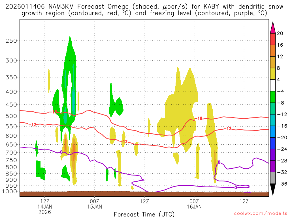This screenshot has height=217, width=290.
Task: Click the coolwx.com/modelts link
Action: click(261, 214)
